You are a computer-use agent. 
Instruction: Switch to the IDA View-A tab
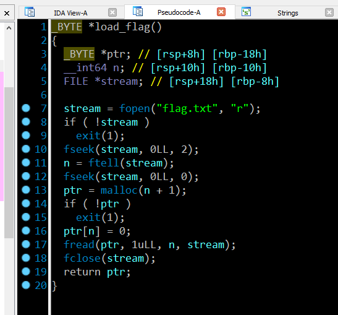coord(71,13)
